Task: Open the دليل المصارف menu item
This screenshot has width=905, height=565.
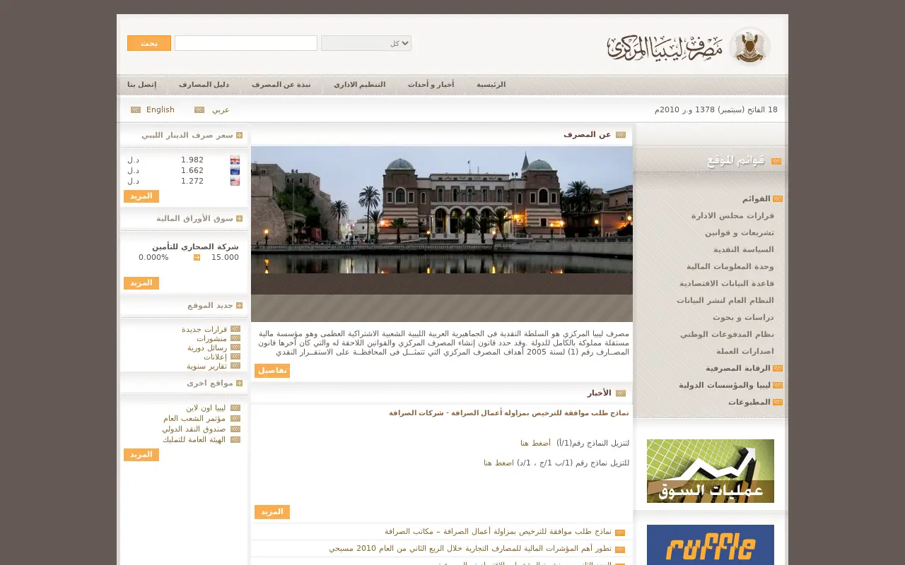Action: (x=204, y=85)
